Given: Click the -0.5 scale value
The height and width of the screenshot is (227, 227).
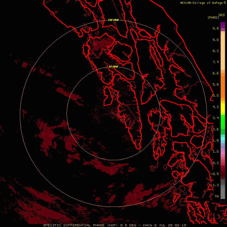Looking at the screenshot, I should click(x=215, y=174).
